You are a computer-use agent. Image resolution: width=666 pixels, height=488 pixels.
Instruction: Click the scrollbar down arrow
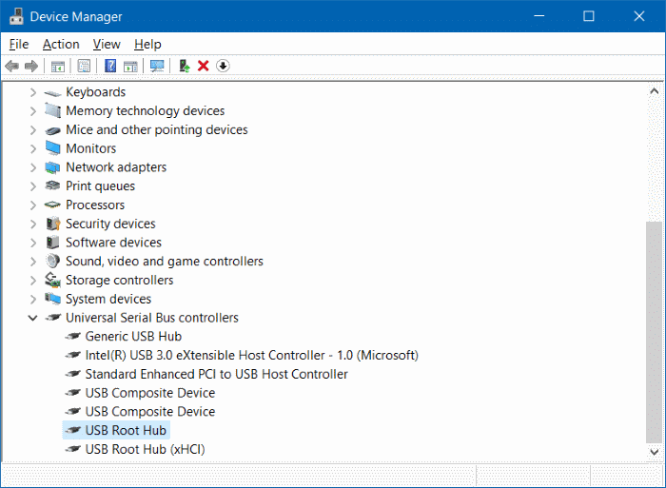[x=655, y=452]
